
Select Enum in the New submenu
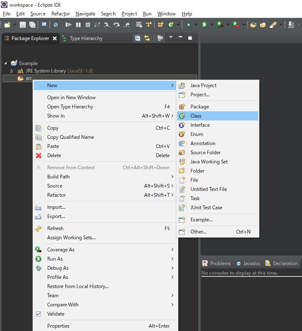click(x=218, y=134)
